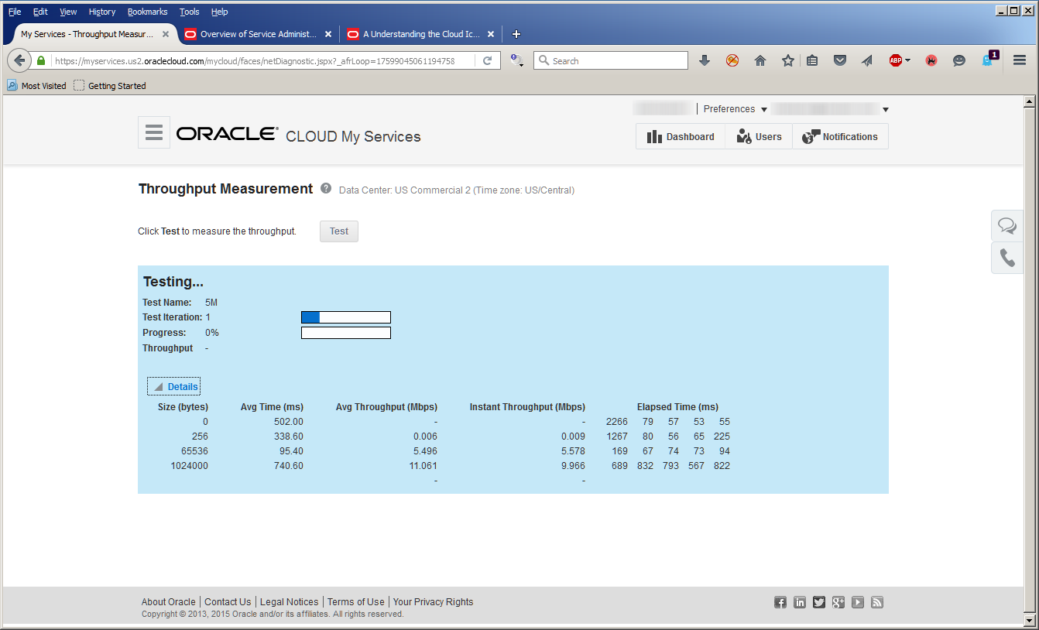Click the paper plane share icon
1039x630 pixels.
click(868, 60)
